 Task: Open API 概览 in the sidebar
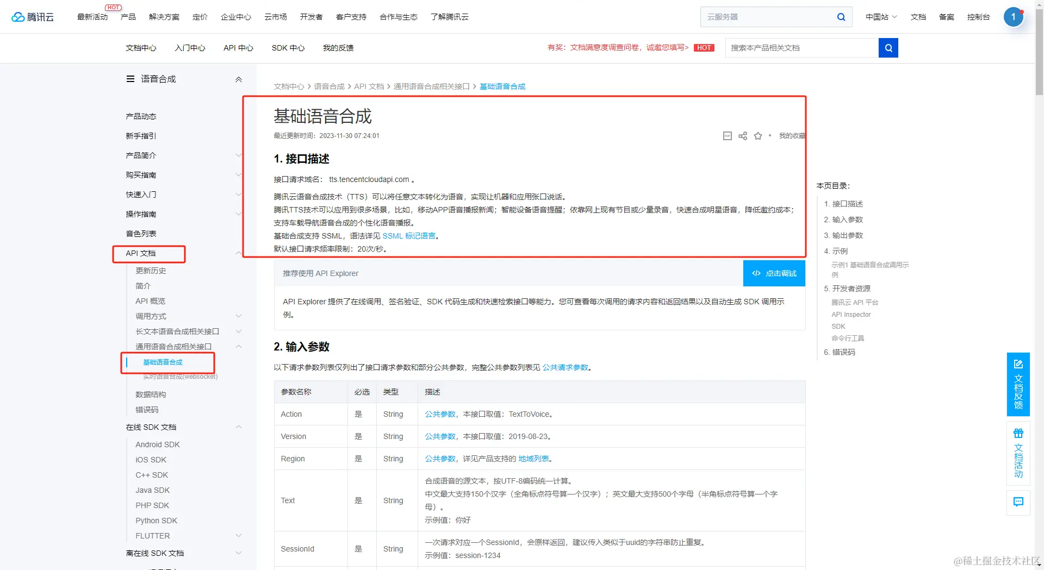click(150, 301)
